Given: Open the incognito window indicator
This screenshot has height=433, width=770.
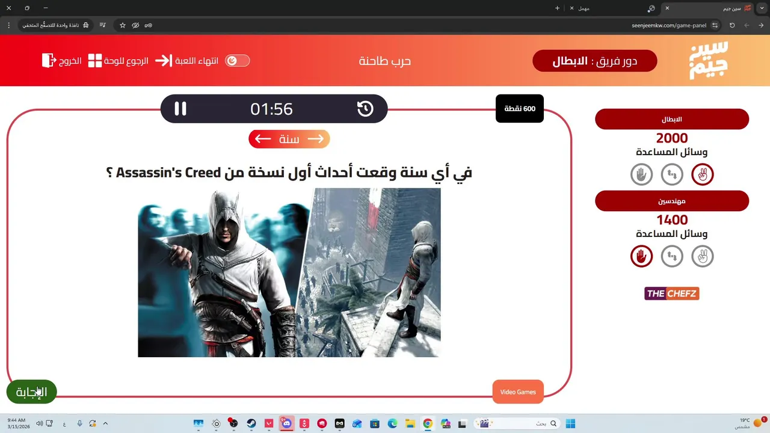Looking at the screenshot, I should click(55, 25).
